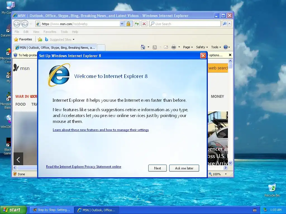Click the Ask me later button
This screenshot has width=286, height=214.
pos(184,168)
